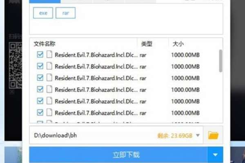Select the exe file type filter
245x163 pixels.
[x=43, y=13]
